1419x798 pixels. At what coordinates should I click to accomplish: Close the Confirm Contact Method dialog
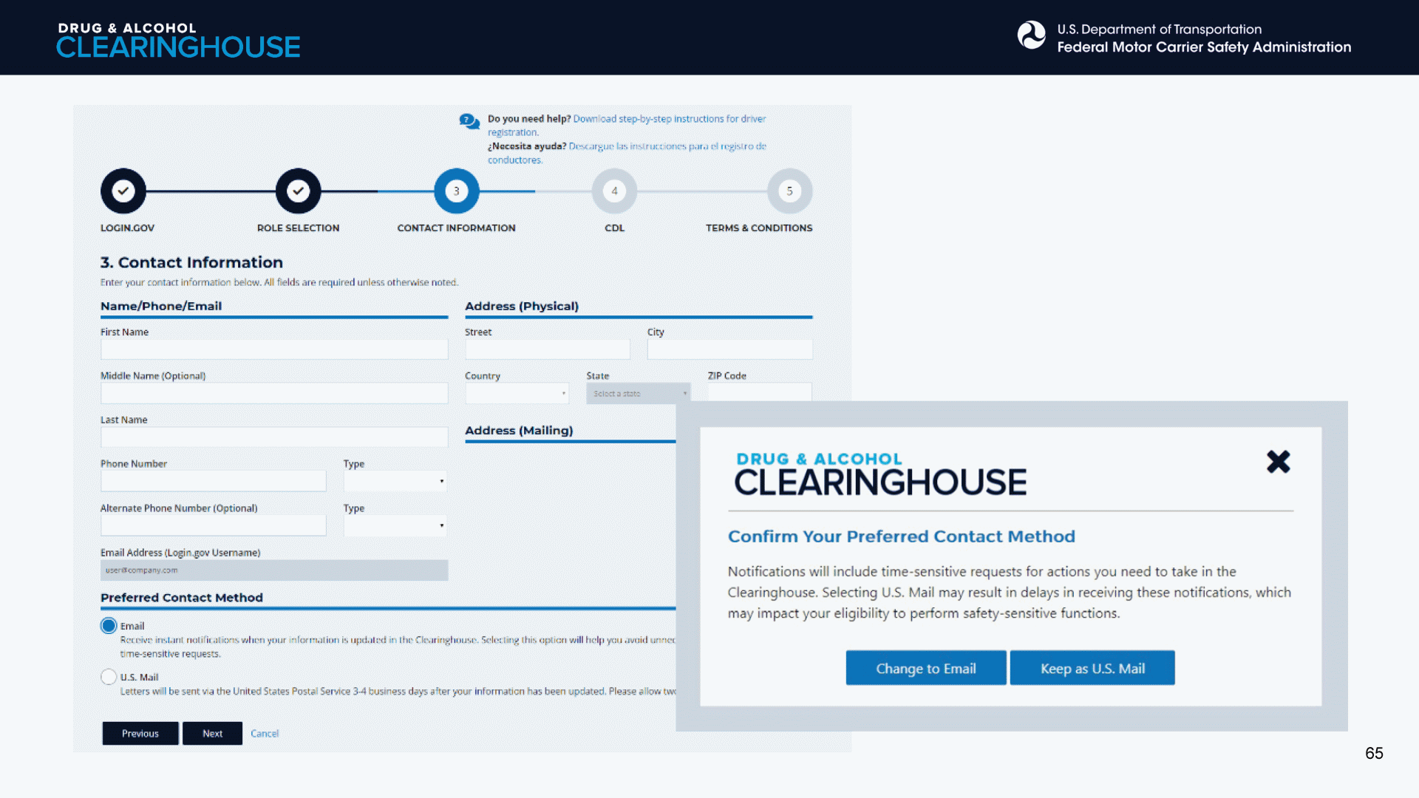pyautogui.click(x=1278, y=462)
